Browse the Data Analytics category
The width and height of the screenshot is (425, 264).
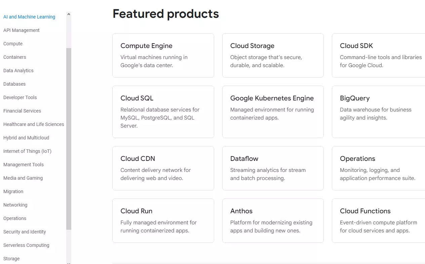click(x=18, y=71)
